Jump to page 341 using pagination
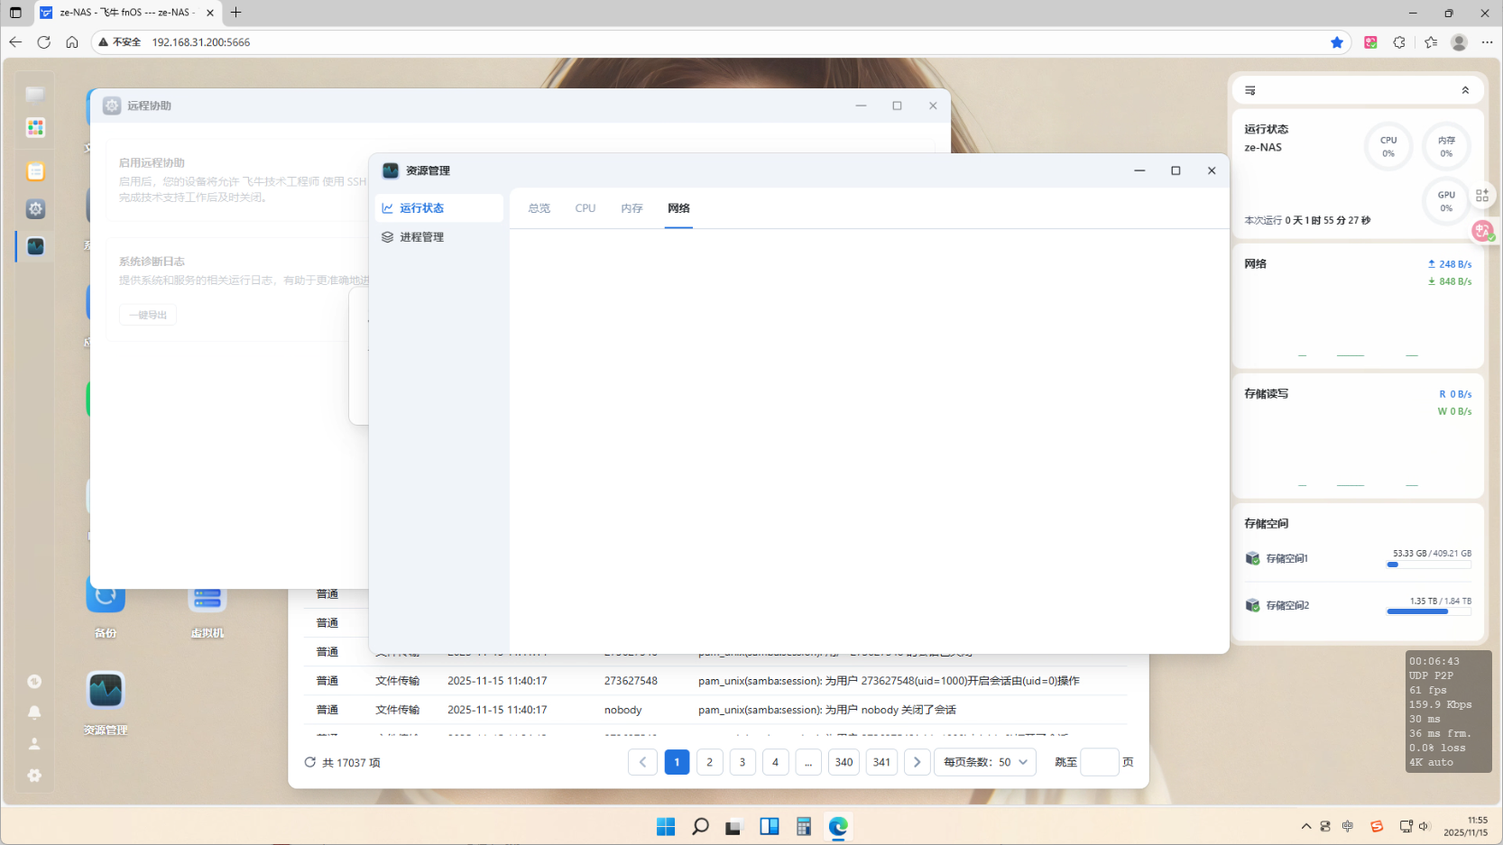This screenshot has width=1503, height=845. pyautogui.click(x=881, y=761)
